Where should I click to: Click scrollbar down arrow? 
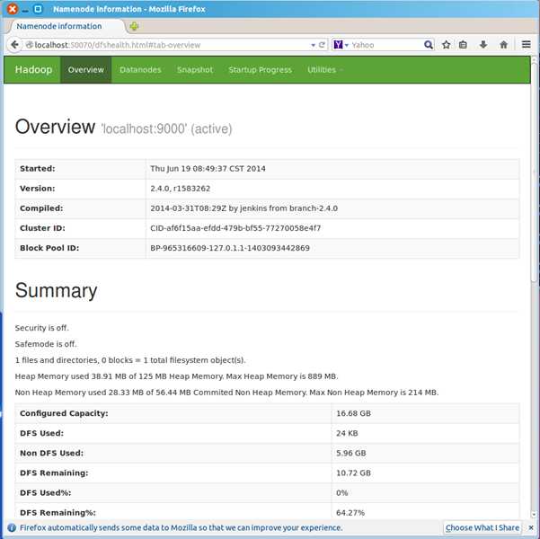[x=534, y=515]
